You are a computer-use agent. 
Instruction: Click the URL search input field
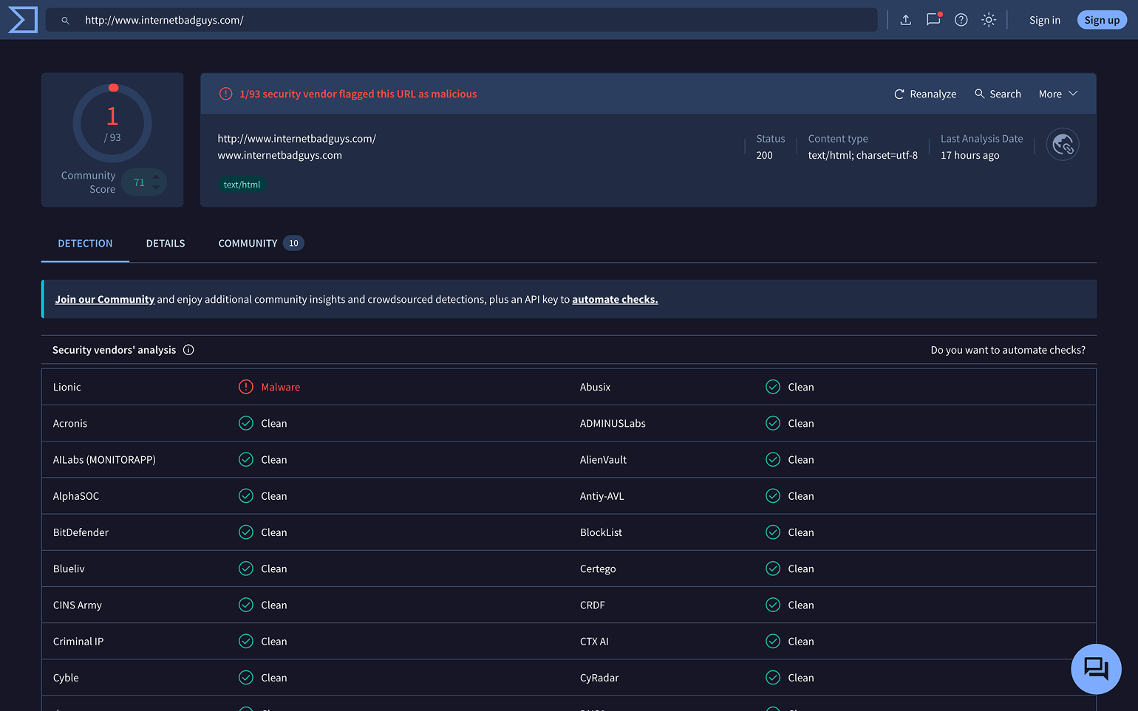(x=462, y=20)
